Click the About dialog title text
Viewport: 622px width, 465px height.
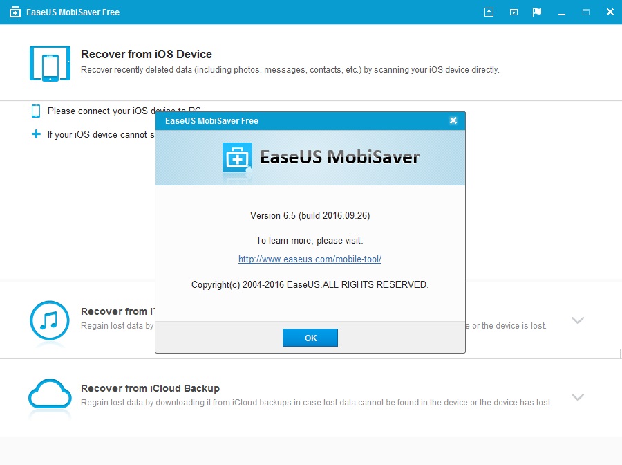[212, 120]
